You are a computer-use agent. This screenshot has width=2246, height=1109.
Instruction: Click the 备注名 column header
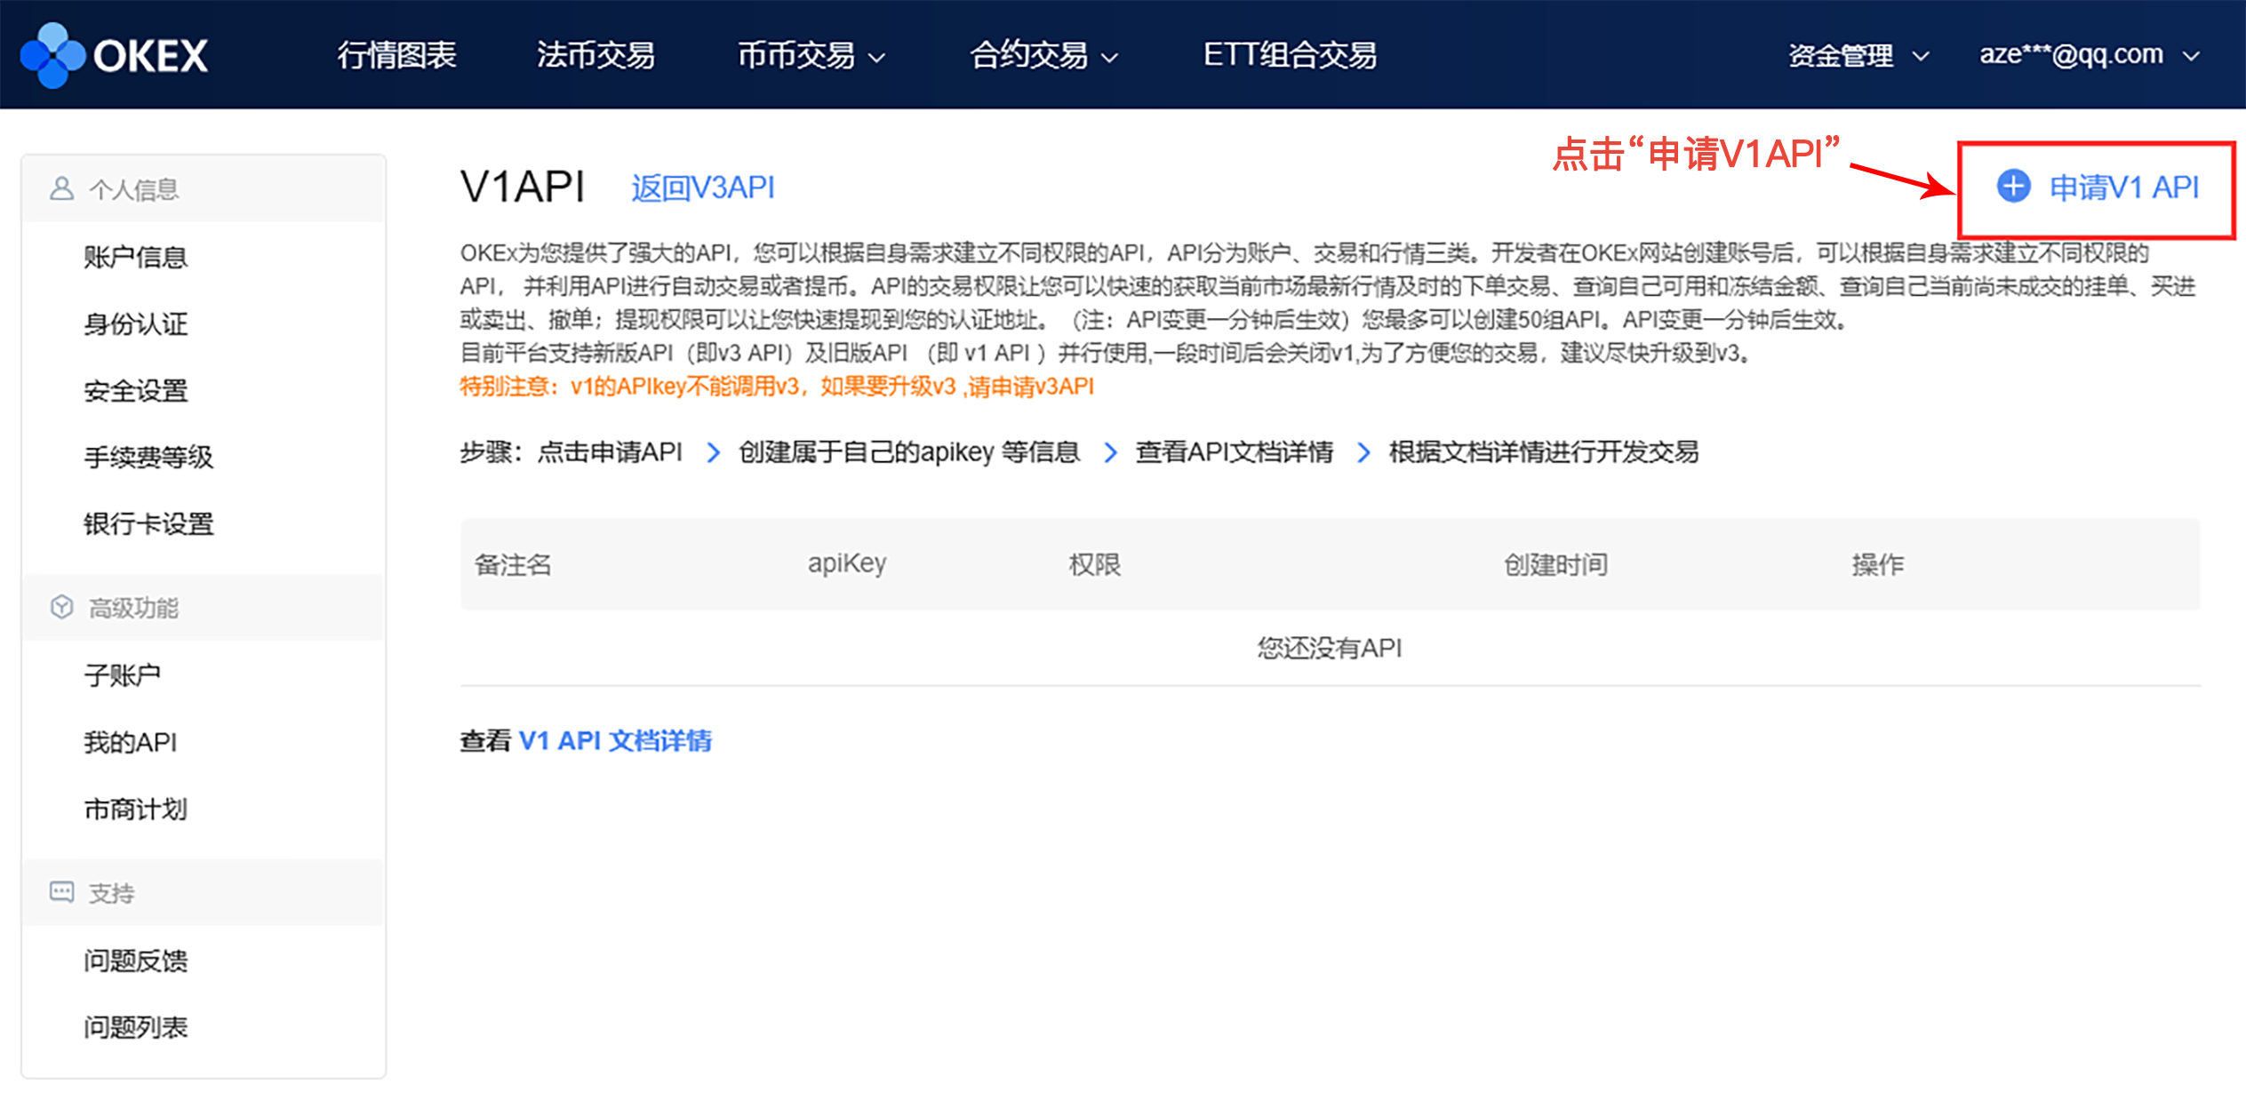(x=513, y=564)
